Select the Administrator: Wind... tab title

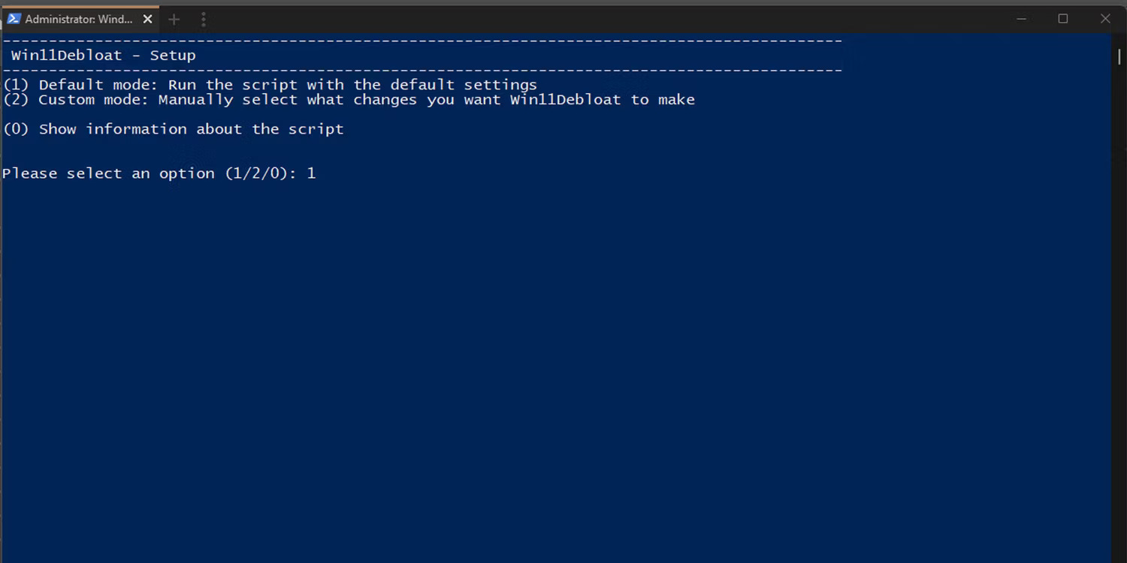tap(79, 19)
